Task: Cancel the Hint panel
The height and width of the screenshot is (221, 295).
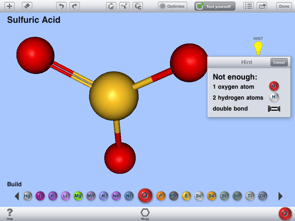Action: coord(279,62)
